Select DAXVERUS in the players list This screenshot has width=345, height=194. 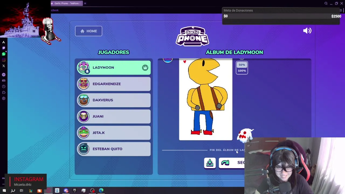click(x=114, y=100)
